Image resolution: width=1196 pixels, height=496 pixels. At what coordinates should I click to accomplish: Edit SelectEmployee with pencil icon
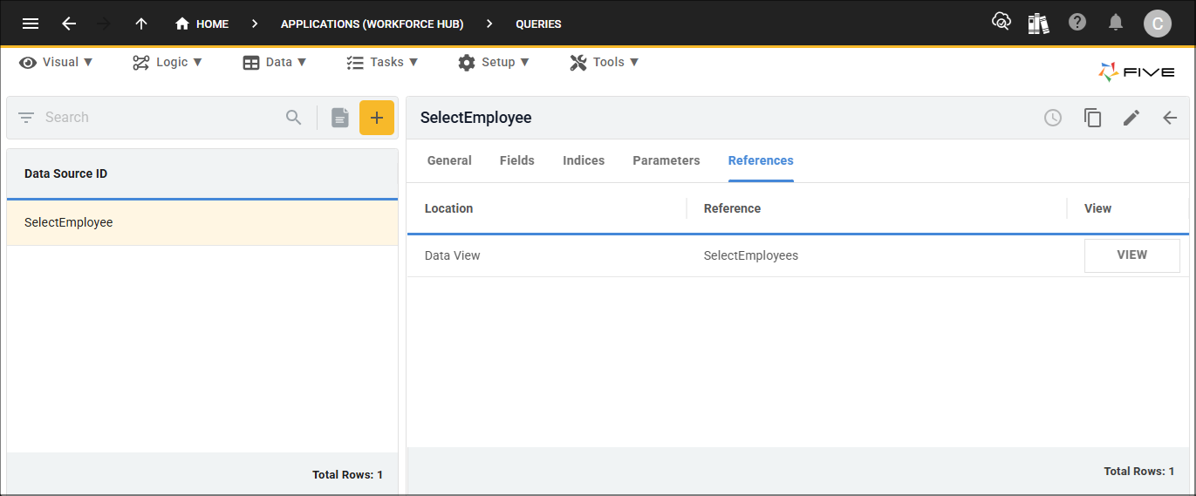tap(1131, 118)
